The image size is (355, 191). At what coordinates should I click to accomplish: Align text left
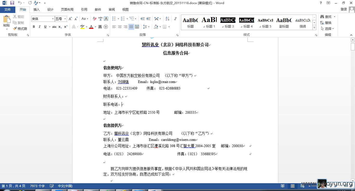114,27
